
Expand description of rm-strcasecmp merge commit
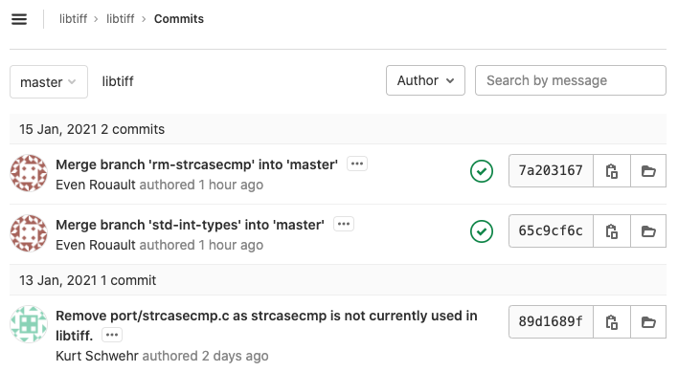(x=357, y=164)
